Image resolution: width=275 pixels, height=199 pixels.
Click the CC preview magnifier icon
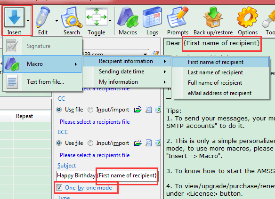(148, 110)
